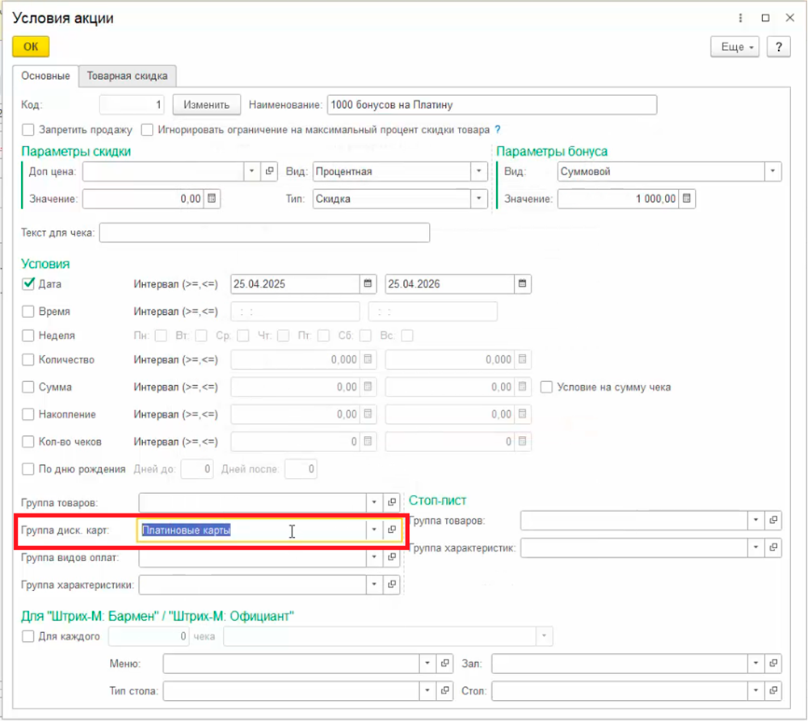Expand the discount 'Вид' dropdown showing Процентная
808x725 pixels.
(x=479, y=171)
